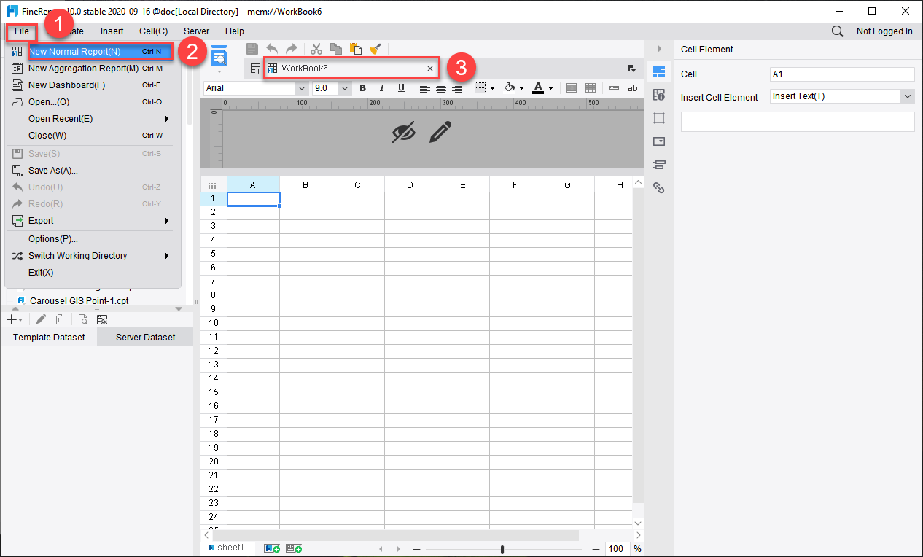The width and height of the screenshot is (923, 557).
Task: Open the Cell Element panel icon
Action: point(659,71)
